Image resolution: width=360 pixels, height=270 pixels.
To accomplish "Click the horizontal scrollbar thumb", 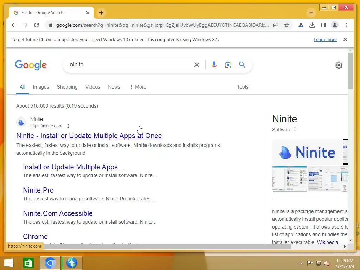I will click(x=168, y=246).
